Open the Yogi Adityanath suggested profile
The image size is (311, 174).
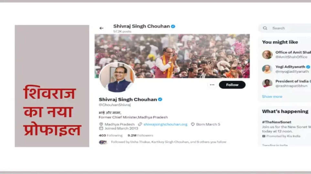pos(286,69)
